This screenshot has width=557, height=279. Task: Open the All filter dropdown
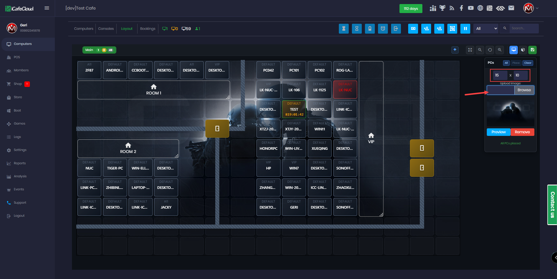click(486, 29)
